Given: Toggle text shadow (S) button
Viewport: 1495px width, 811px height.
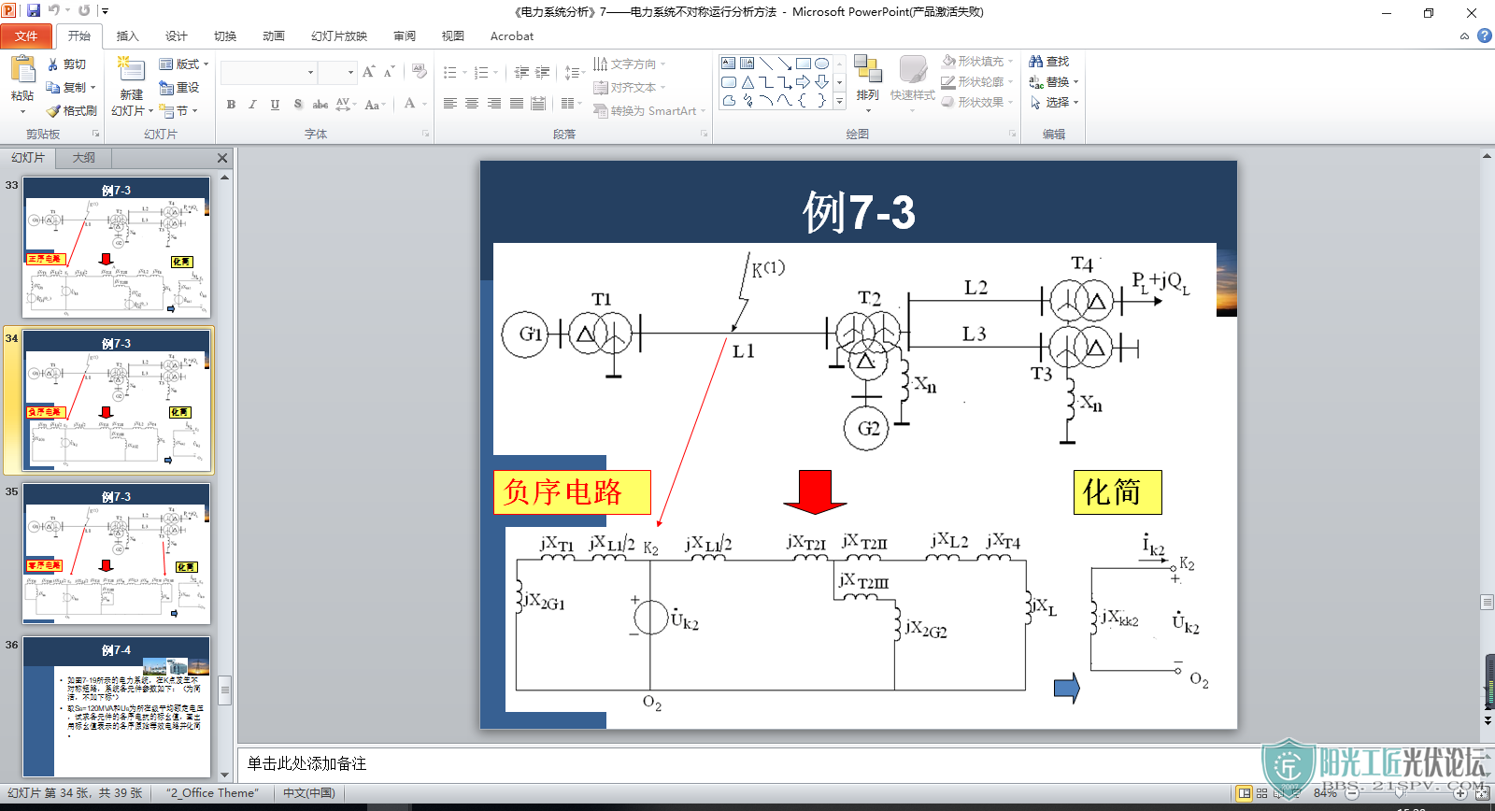Looking at the screenshot, I should (298, 105).
